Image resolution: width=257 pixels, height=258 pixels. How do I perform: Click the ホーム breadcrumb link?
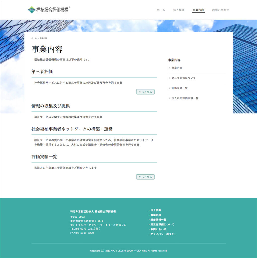tap(34, 38)
